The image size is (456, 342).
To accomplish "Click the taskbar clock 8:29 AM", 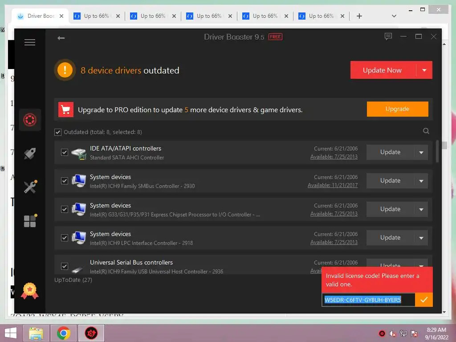I will (x=436, y=330).
